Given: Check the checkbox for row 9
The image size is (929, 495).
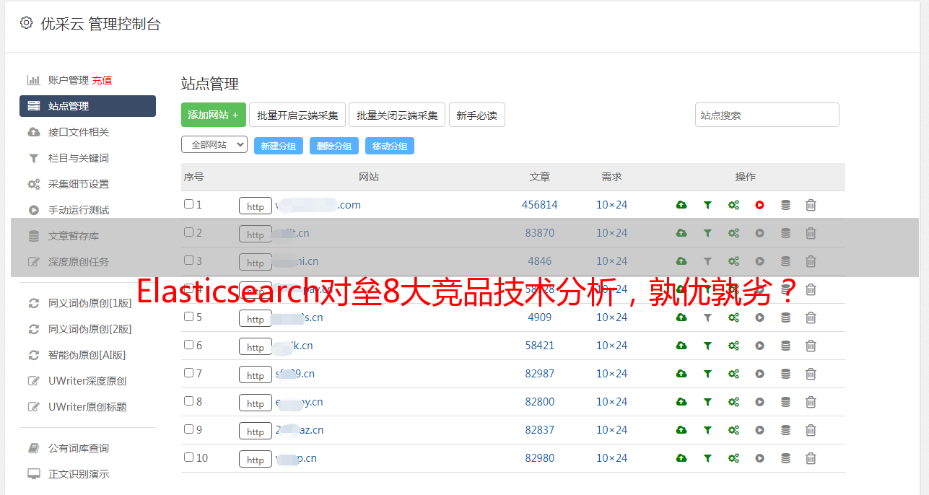Looking at the screenshot, I should coord(188,429).
